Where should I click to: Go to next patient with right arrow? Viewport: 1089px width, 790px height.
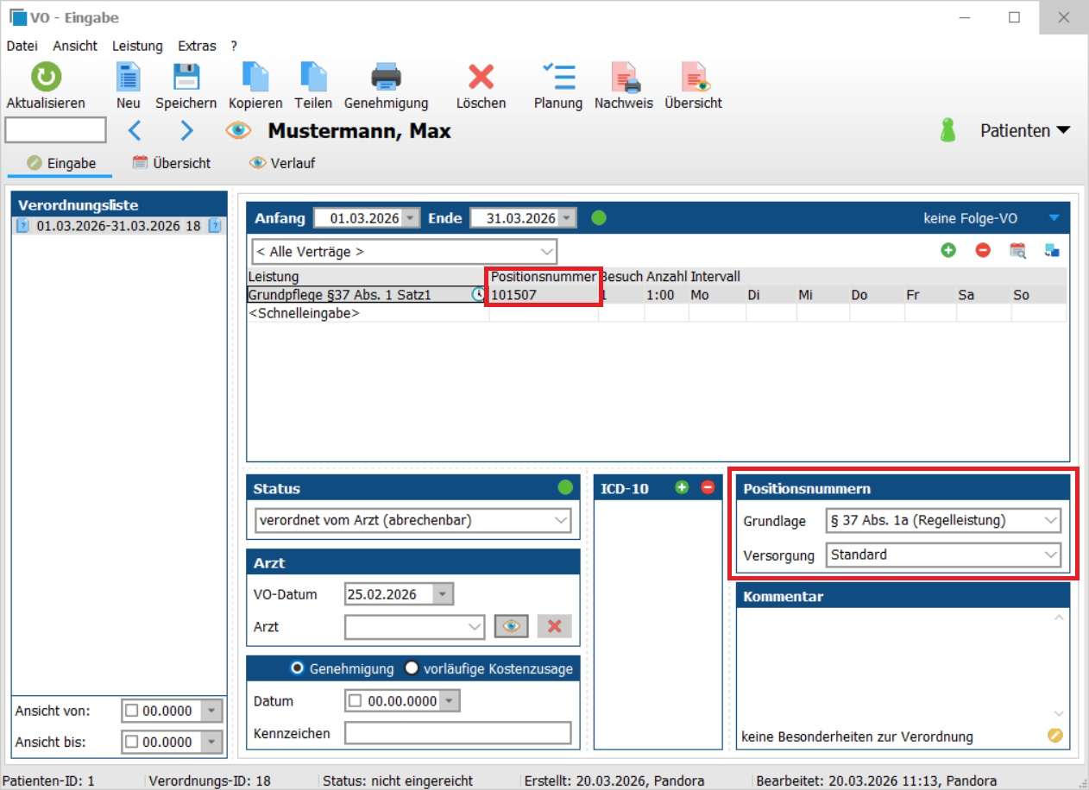(x=186, y=131)
